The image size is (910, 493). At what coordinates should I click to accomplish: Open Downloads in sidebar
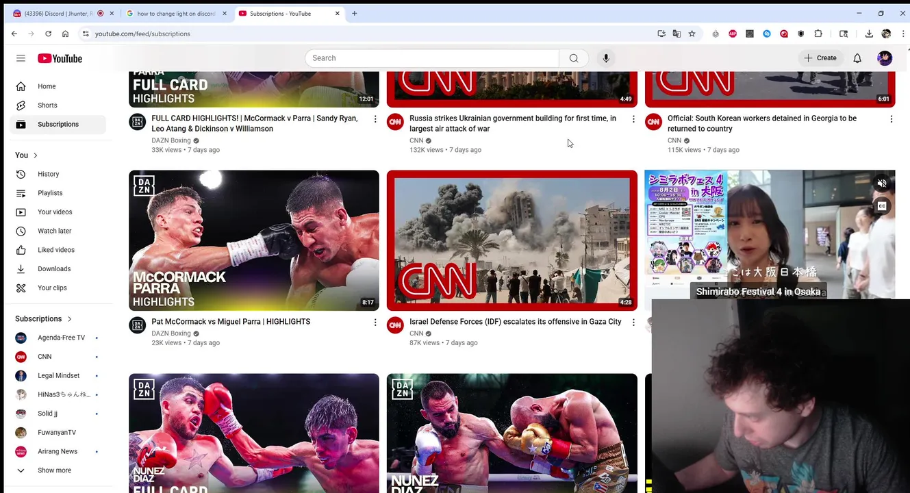(x=58, y=269)
